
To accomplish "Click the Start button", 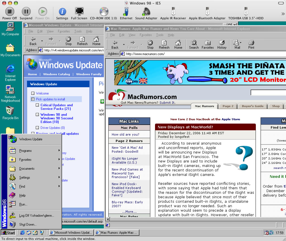I will pos(8,233).
